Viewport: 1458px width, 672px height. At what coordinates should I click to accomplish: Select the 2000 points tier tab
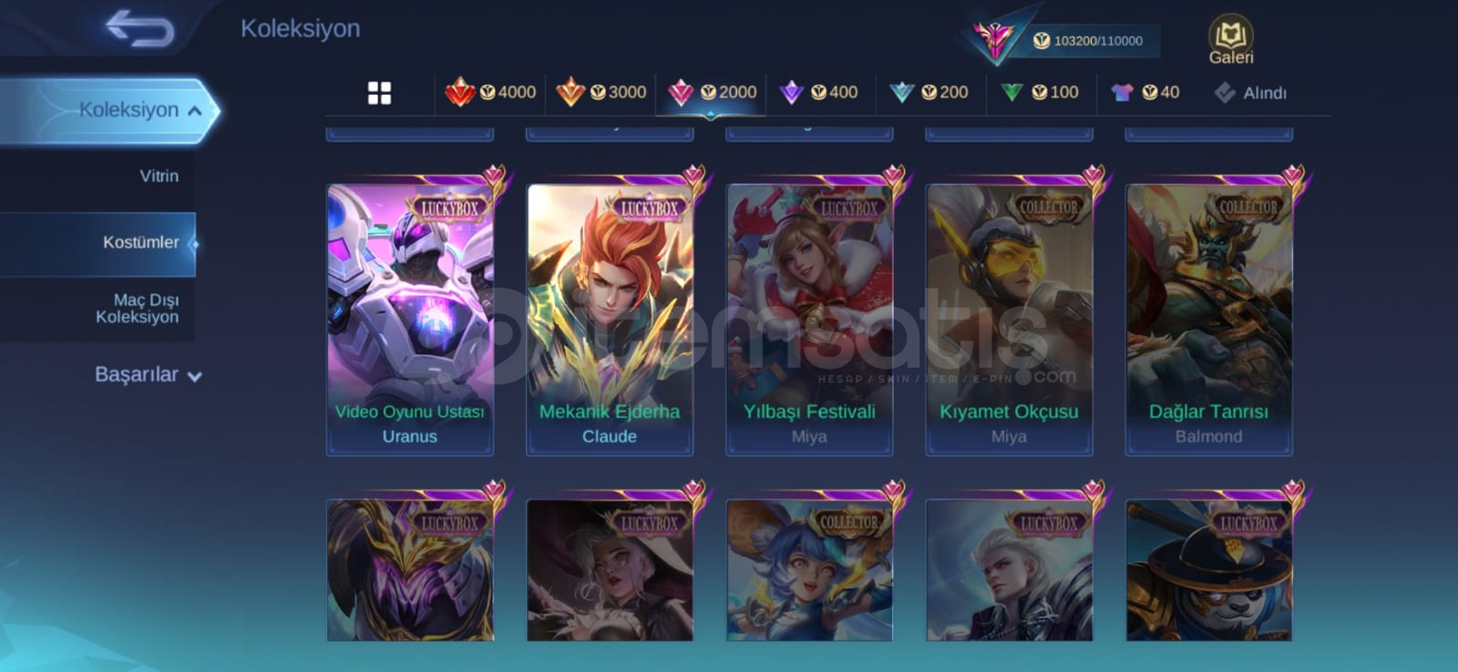coord(712,92)
